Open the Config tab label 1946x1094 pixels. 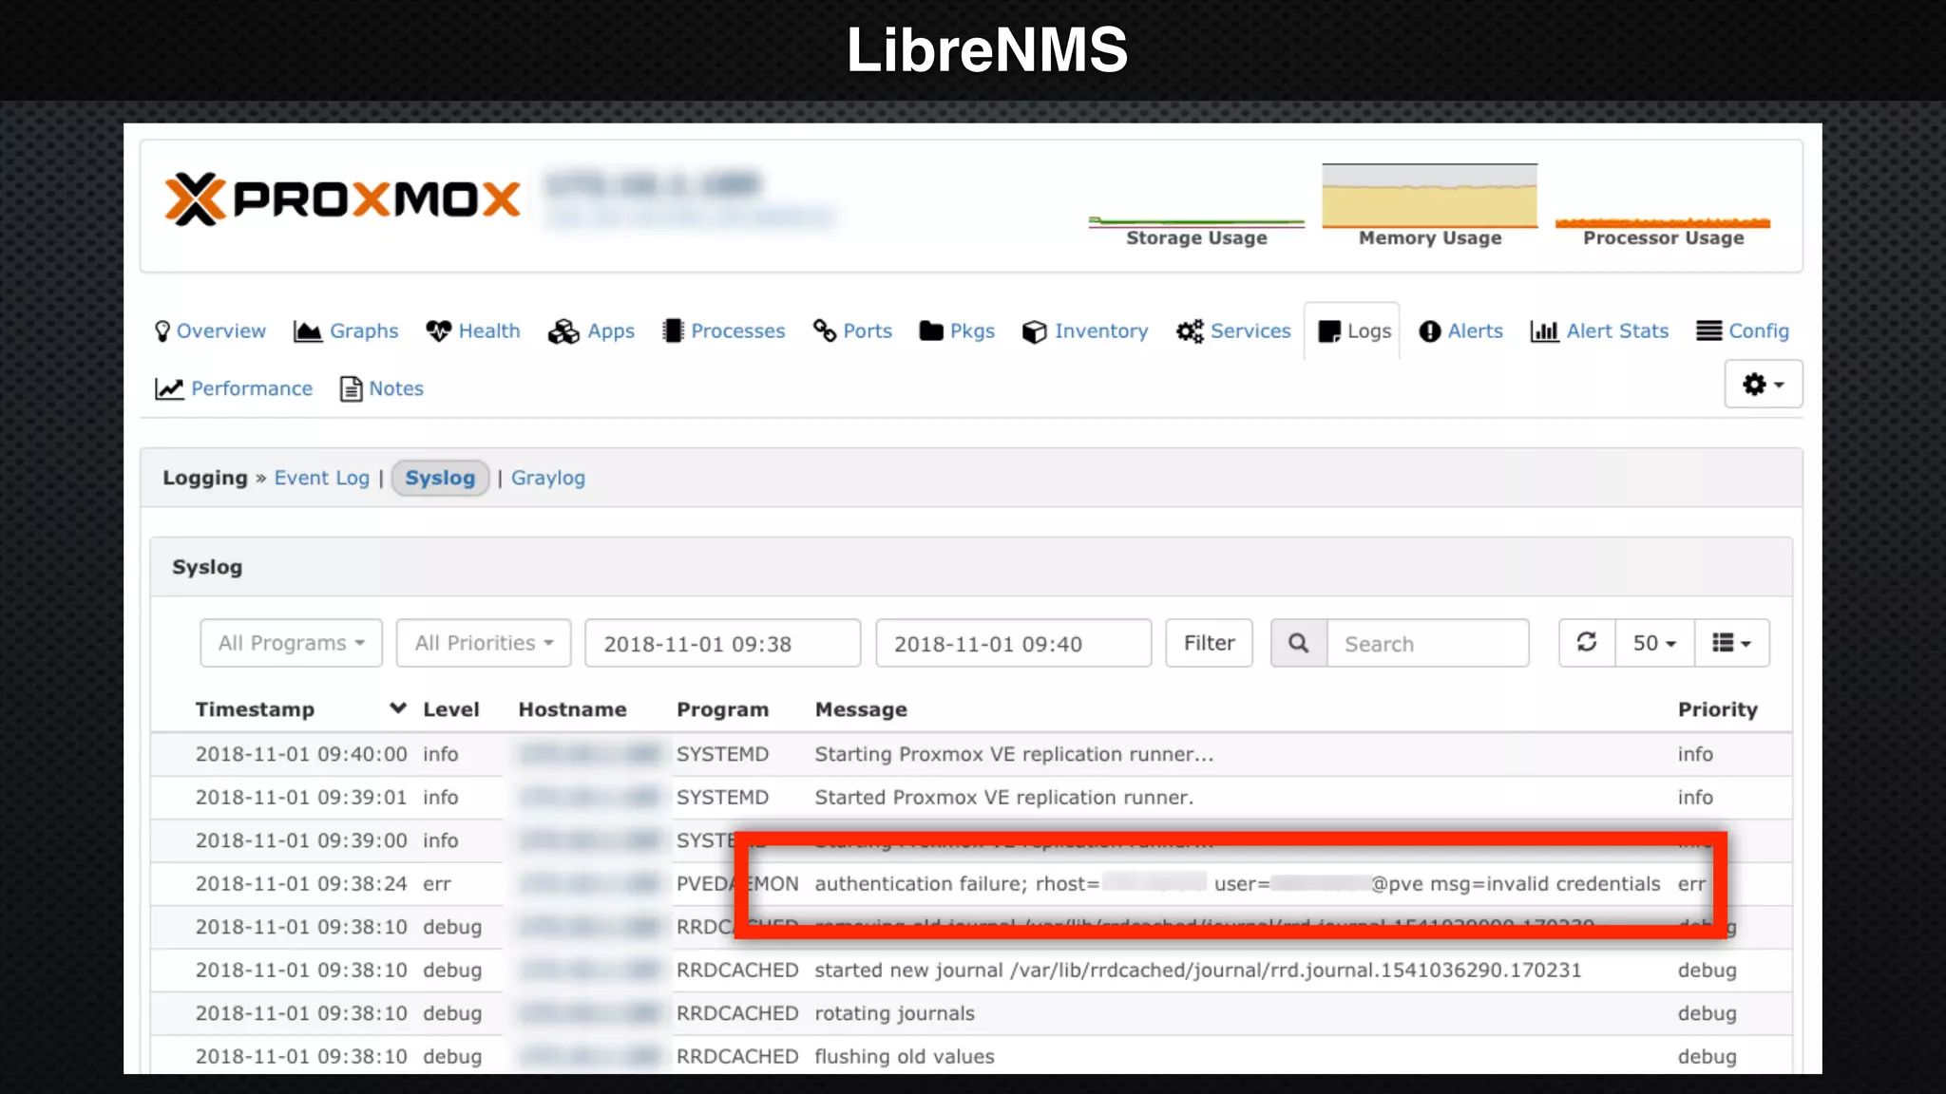1759,330
